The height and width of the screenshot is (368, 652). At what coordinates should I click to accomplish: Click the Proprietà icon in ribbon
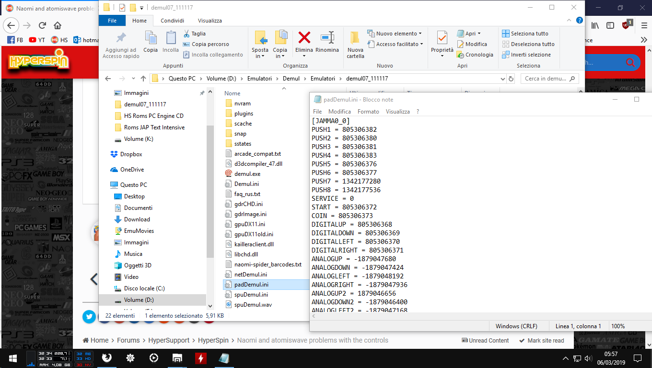[442, 38]
